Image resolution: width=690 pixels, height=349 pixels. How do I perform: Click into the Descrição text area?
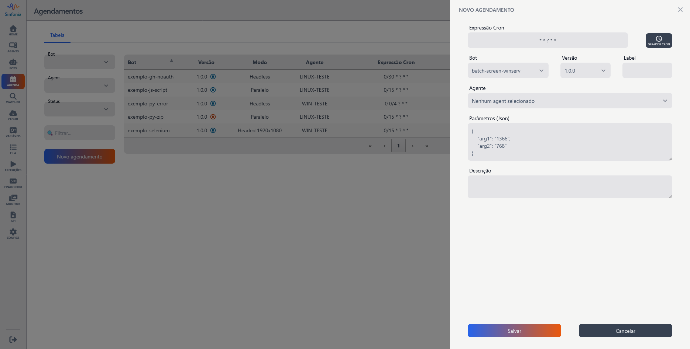pyautogui.click(x=569, y=187)
